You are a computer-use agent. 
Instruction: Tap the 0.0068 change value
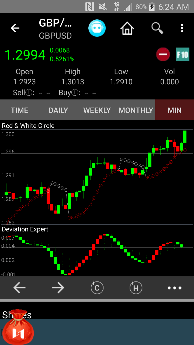tap(60, 50)
